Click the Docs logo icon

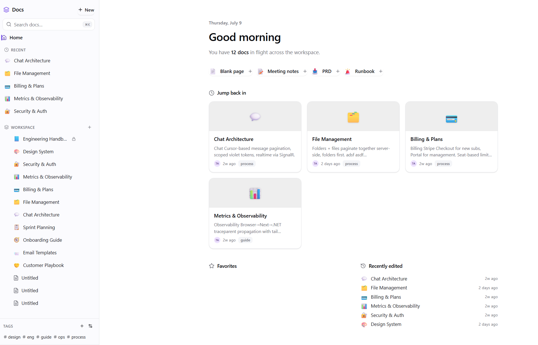[x=6, y=10]
